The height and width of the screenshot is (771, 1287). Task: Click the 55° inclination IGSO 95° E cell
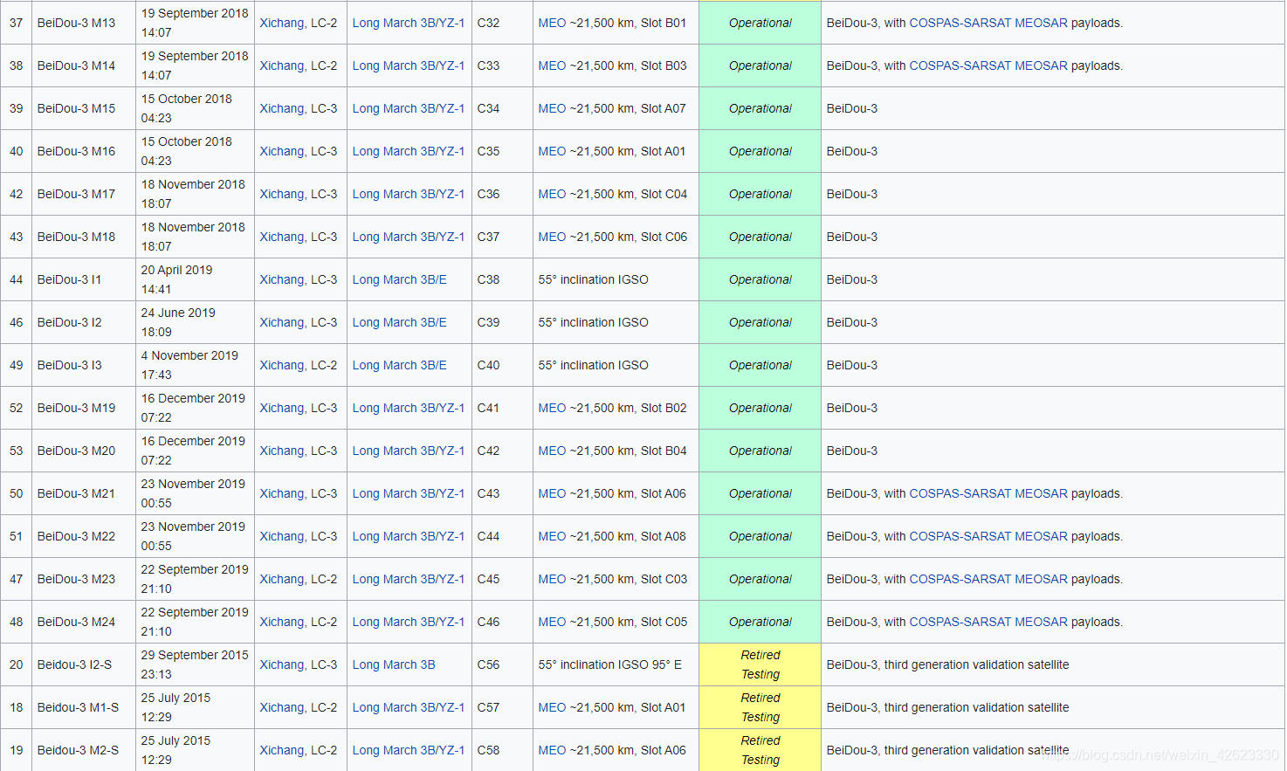[x=616, y=664]
